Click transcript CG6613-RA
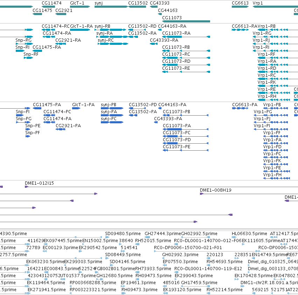 point(244,26)
